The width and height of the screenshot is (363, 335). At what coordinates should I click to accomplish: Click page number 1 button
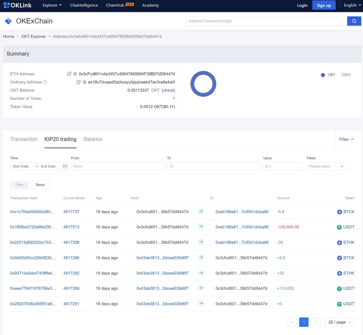tap(304, 322)
